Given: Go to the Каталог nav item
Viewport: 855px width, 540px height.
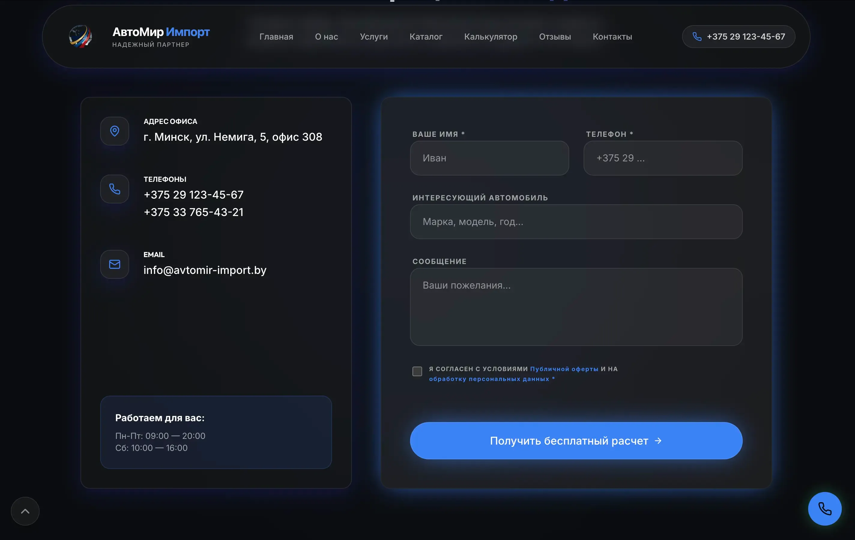Looking at the screenshot, I should click(x=426, y=37).
